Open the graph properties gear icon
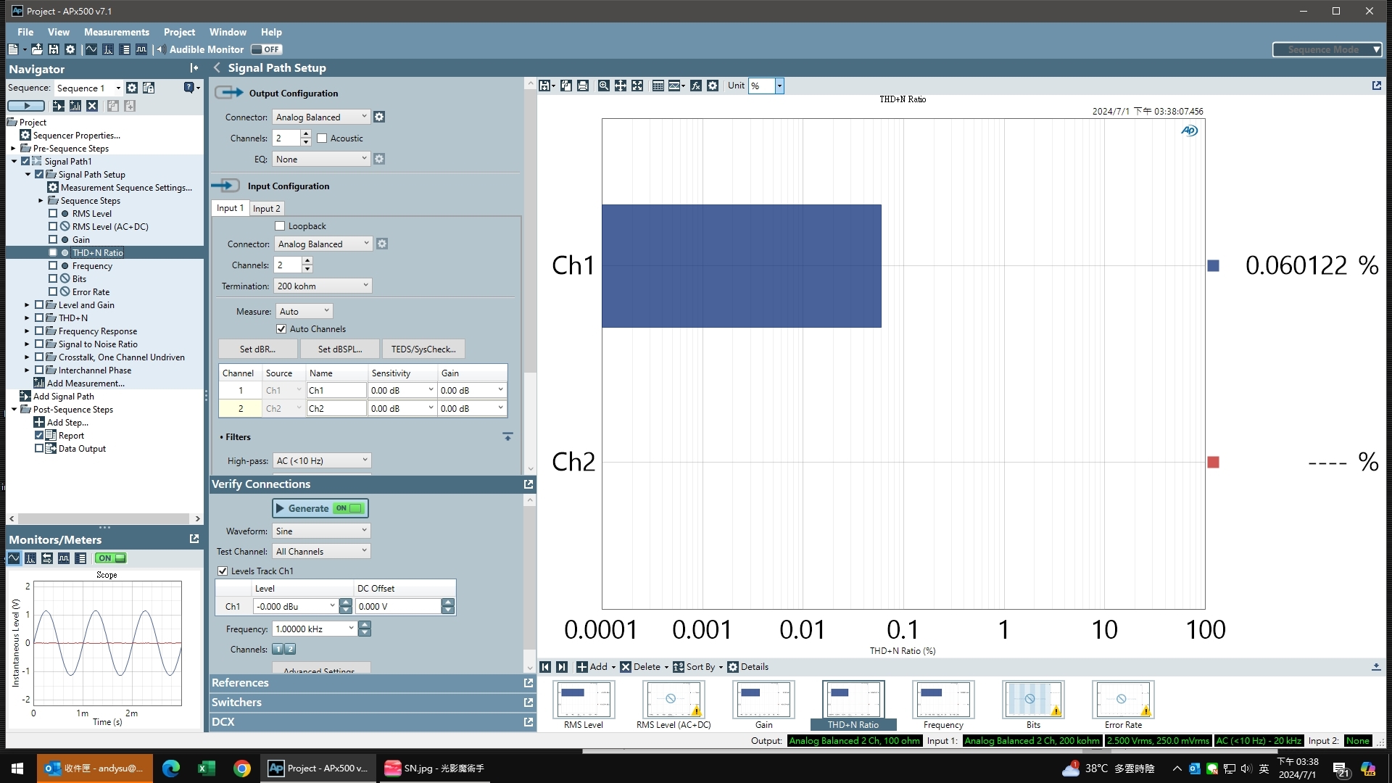The height and width of the screenshot is (783, 1392). [713, 86]
